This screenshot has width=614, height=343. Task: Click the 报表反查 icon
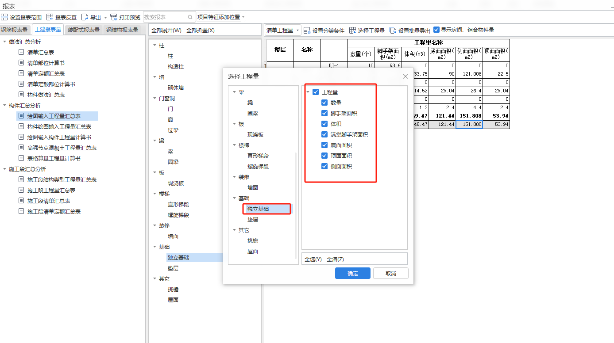(x=50, y=17)
